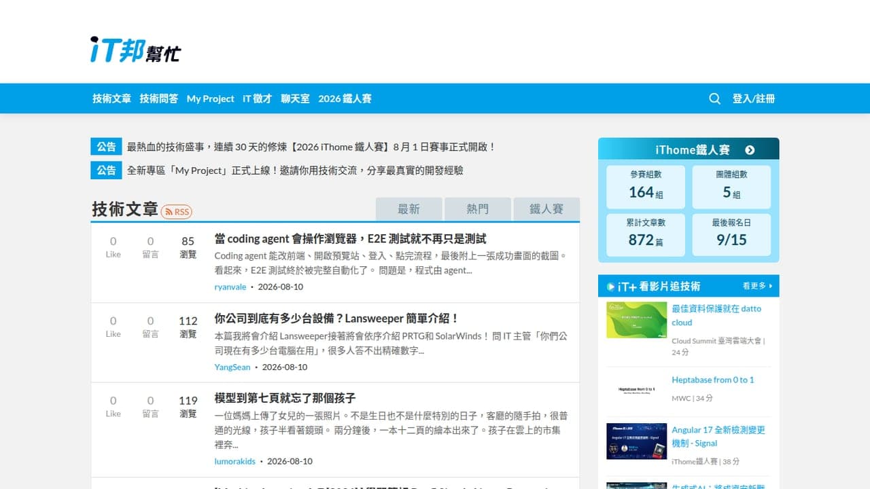Click the Like count on the Lansweeper article

(113, 327)
